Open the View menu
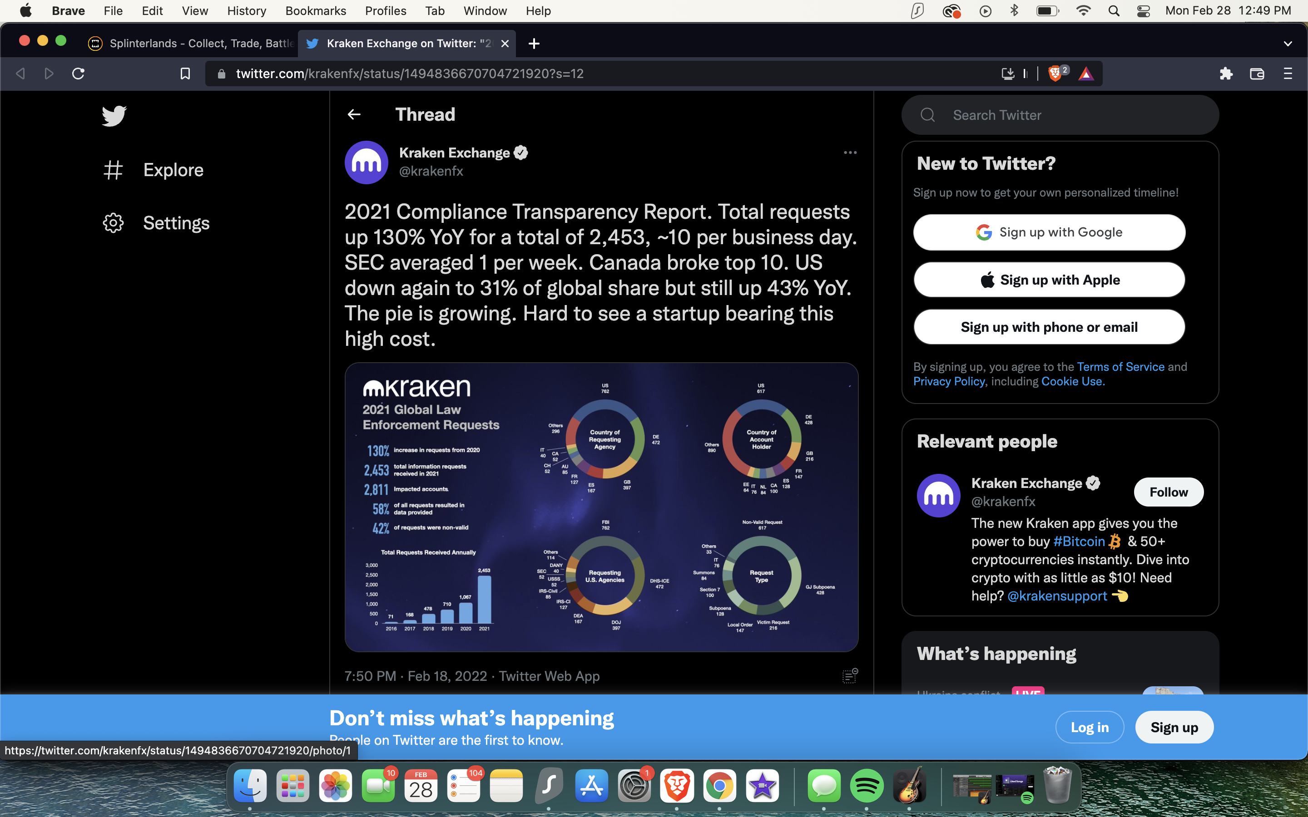Viewport: 1308px width, 817px height. point(195,11)
